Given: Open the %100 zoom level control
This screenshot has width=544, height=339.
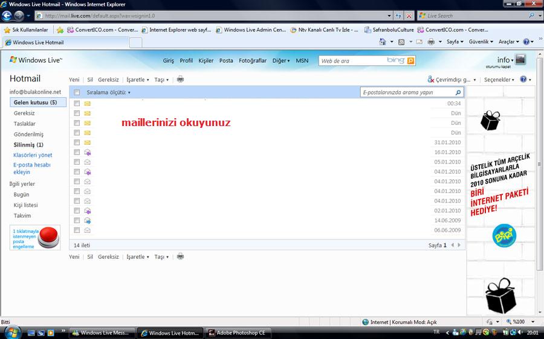Looking at the screenshot, I should pyautogui.click(x=521, y=322).
